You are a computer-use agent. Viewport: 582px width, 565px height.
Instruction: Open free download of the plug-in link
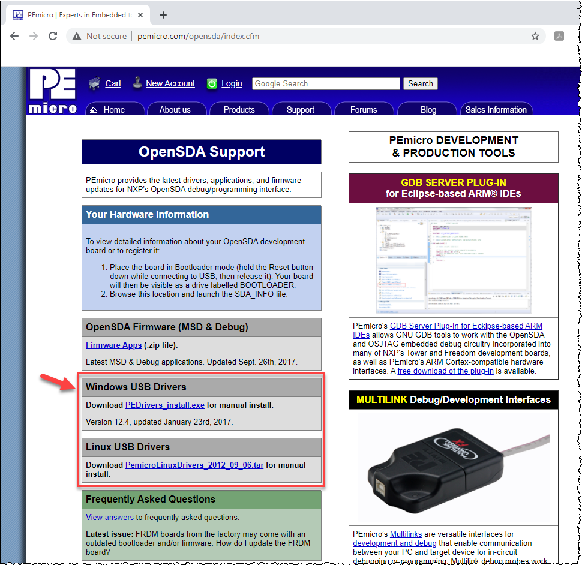tap(445, 371)
